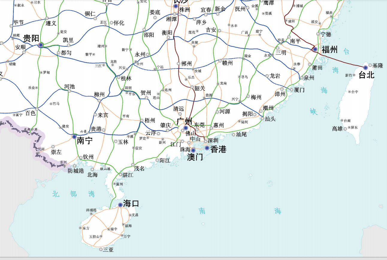
Task: Select the 韶关 city label
Action: pyautogui.click(x=200, y=88)
